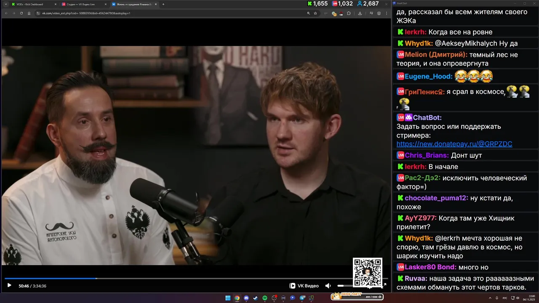Go forward in browser history
The width and height of the screenshot is (539, 303).
coord(13,13)
